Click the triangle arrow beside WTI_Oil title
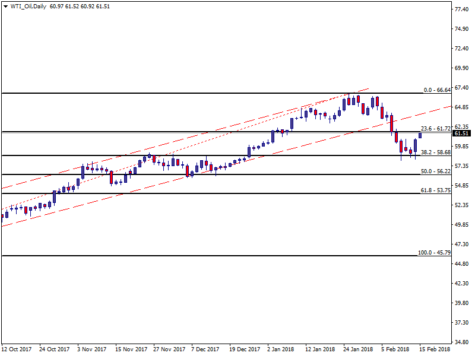This screenshot has height=356, width=475. click(x=7, y=7)
